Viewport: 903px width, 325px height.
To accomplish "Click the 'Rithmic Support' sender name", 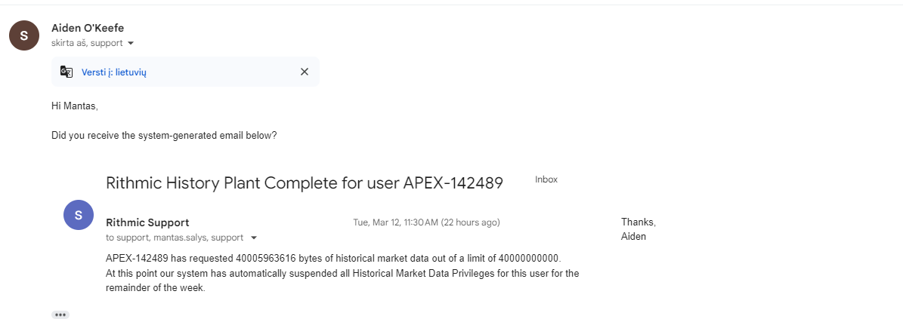I will (147, 222).
